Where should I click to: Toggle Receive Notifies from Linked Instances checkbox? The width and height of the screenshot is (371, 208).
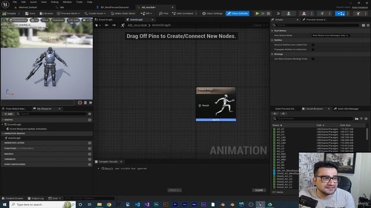[313, 45]
